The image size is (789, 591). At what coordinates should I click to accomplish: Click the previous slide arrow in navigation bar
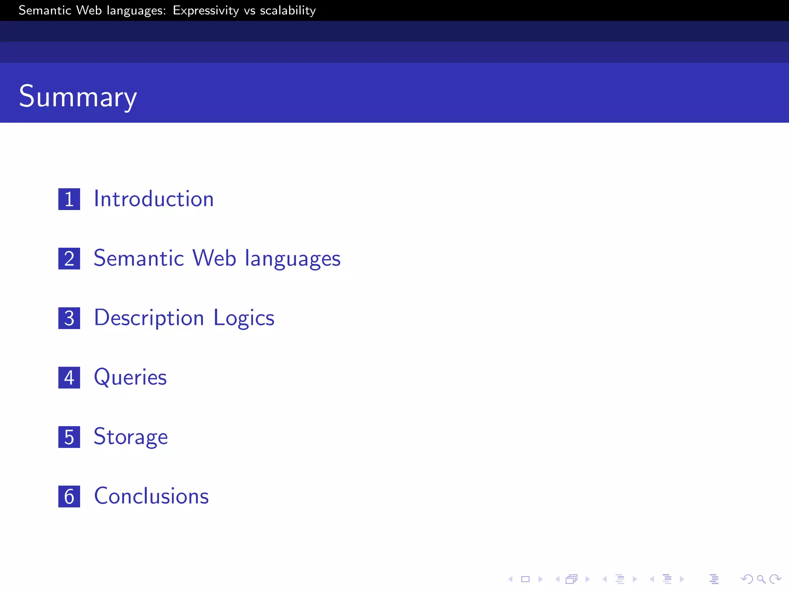[x=510, y=579]
